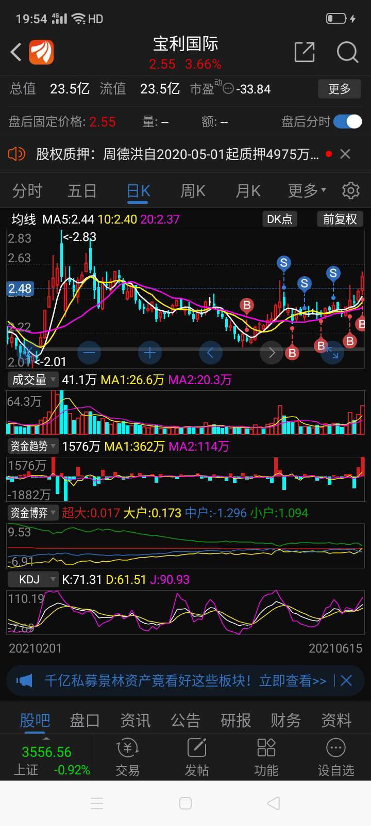Tap the first red B marker on chart

pos(247,305)
